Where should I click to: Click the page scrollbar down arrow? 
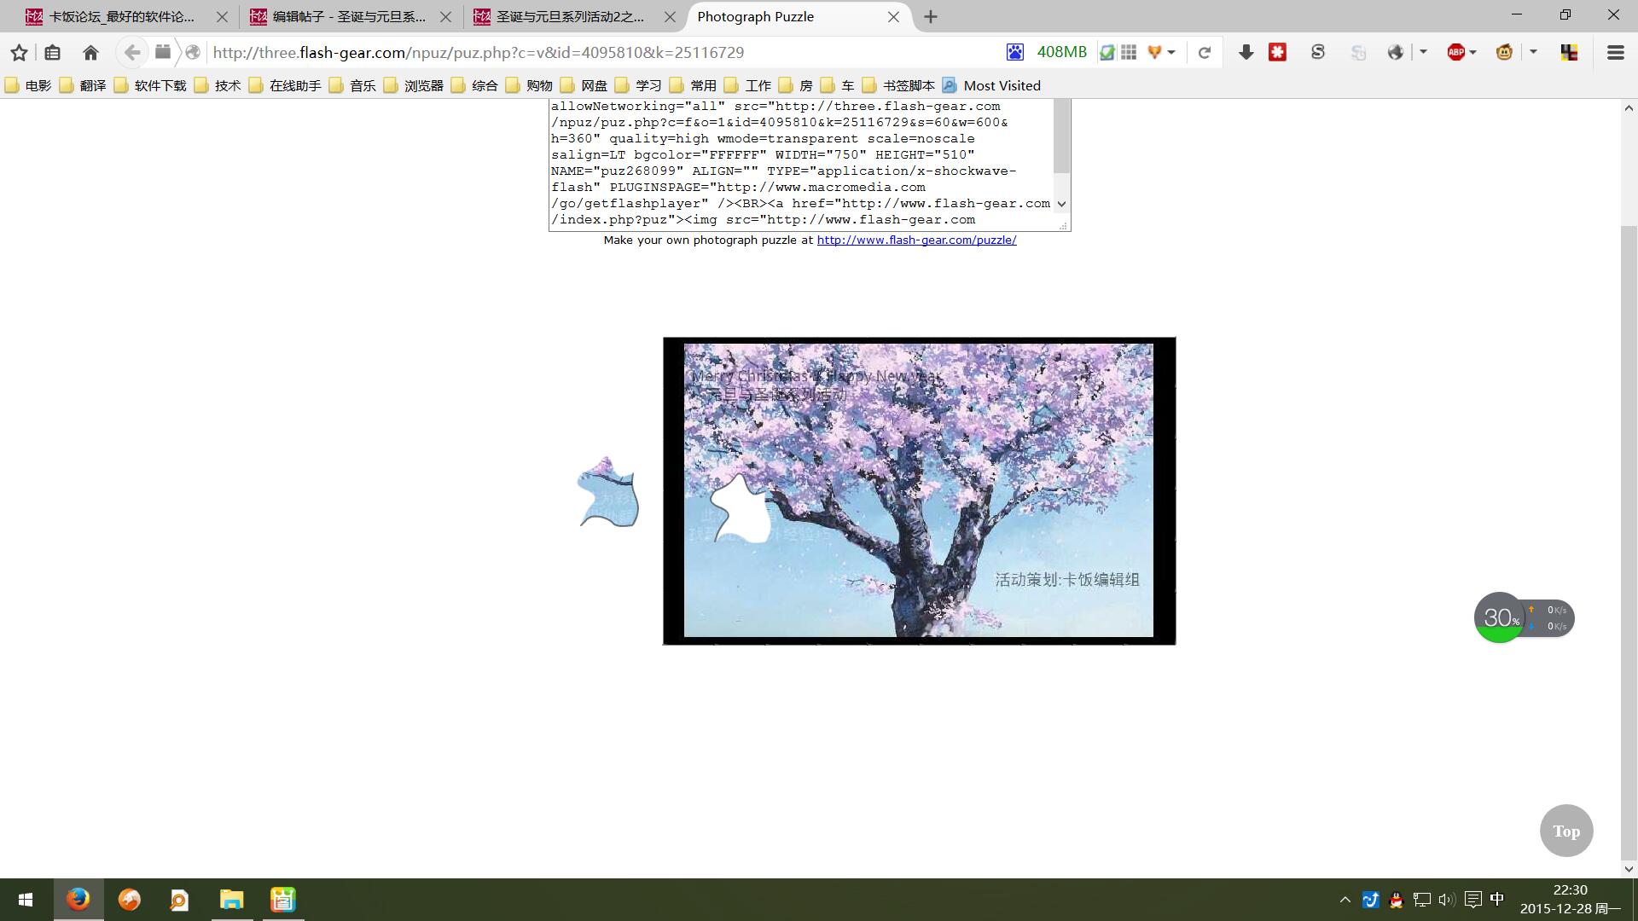(1629, 869)
